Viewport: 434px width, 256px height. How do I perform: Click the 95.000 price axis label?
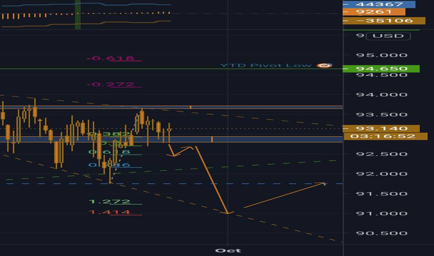382,55
